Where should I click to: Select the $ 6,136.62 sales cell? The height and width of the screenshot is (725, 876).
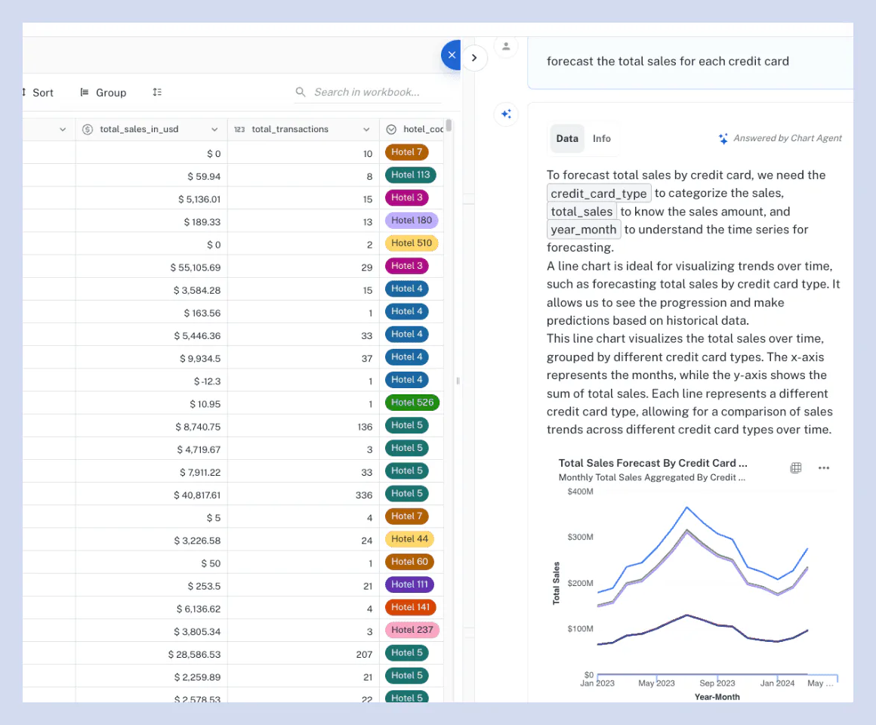coord(151,609)
